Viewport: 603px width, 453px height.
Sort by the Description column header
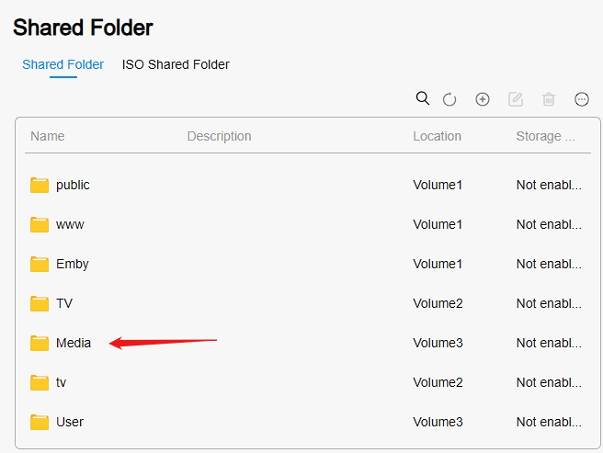(219, 136)
